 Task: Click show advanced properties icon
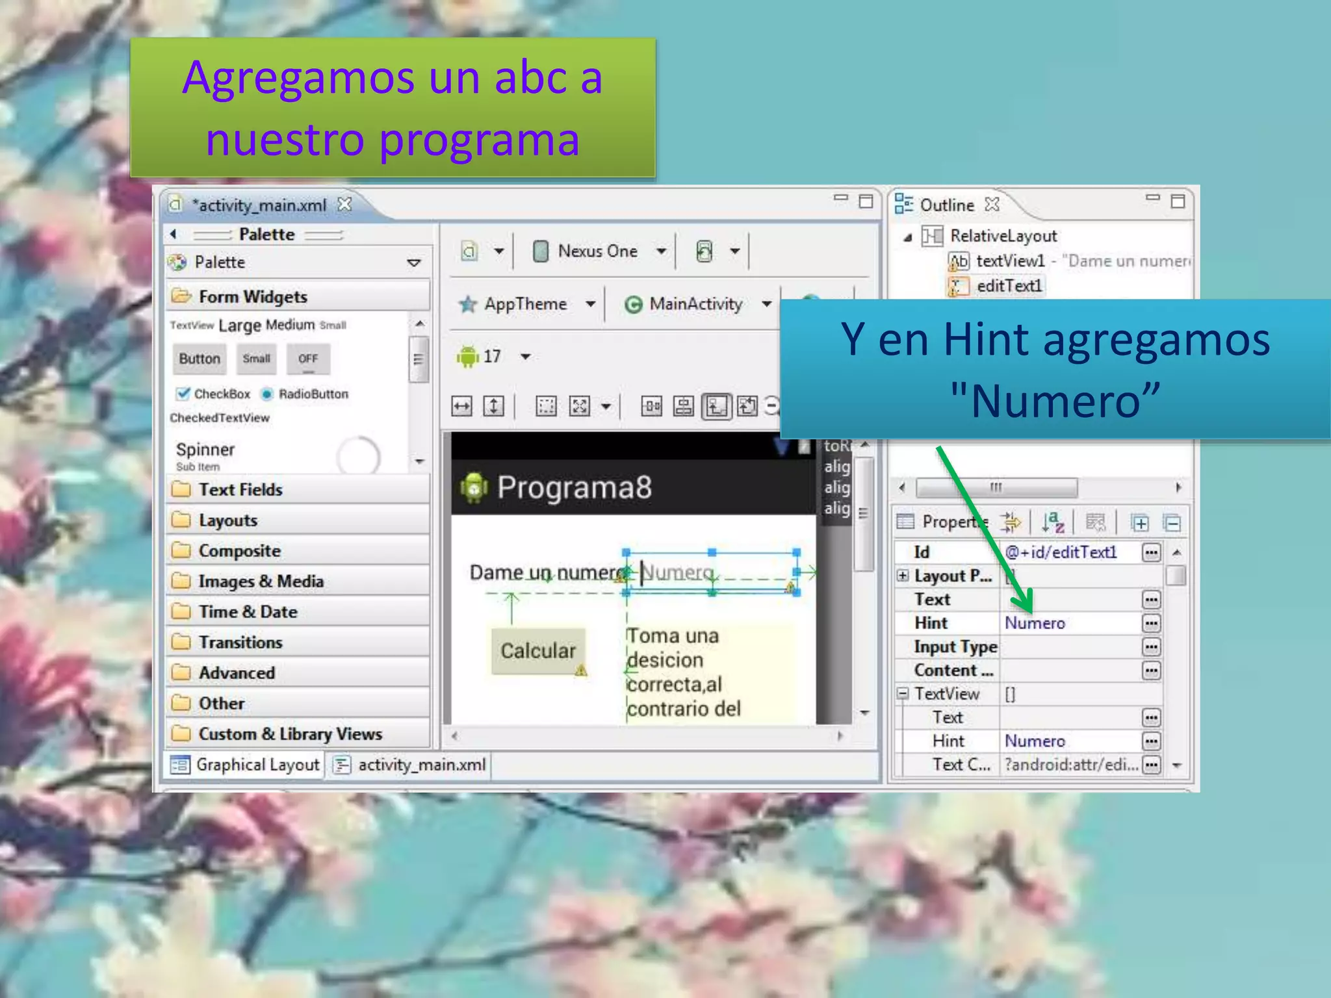[x=1011, y=522]
